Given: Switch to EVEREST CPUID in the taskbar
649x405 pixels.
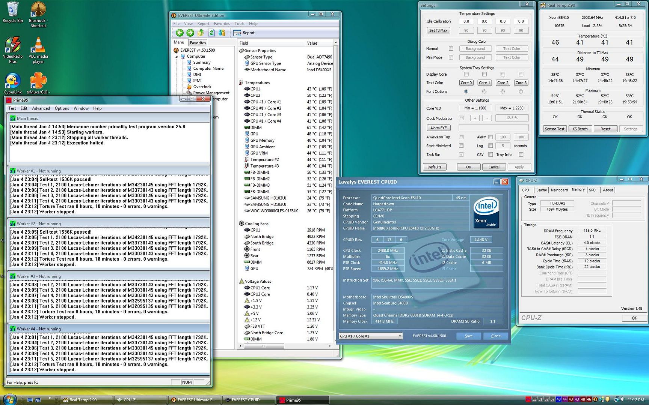Looking at the screenshot, I should (x=248, y=400).
